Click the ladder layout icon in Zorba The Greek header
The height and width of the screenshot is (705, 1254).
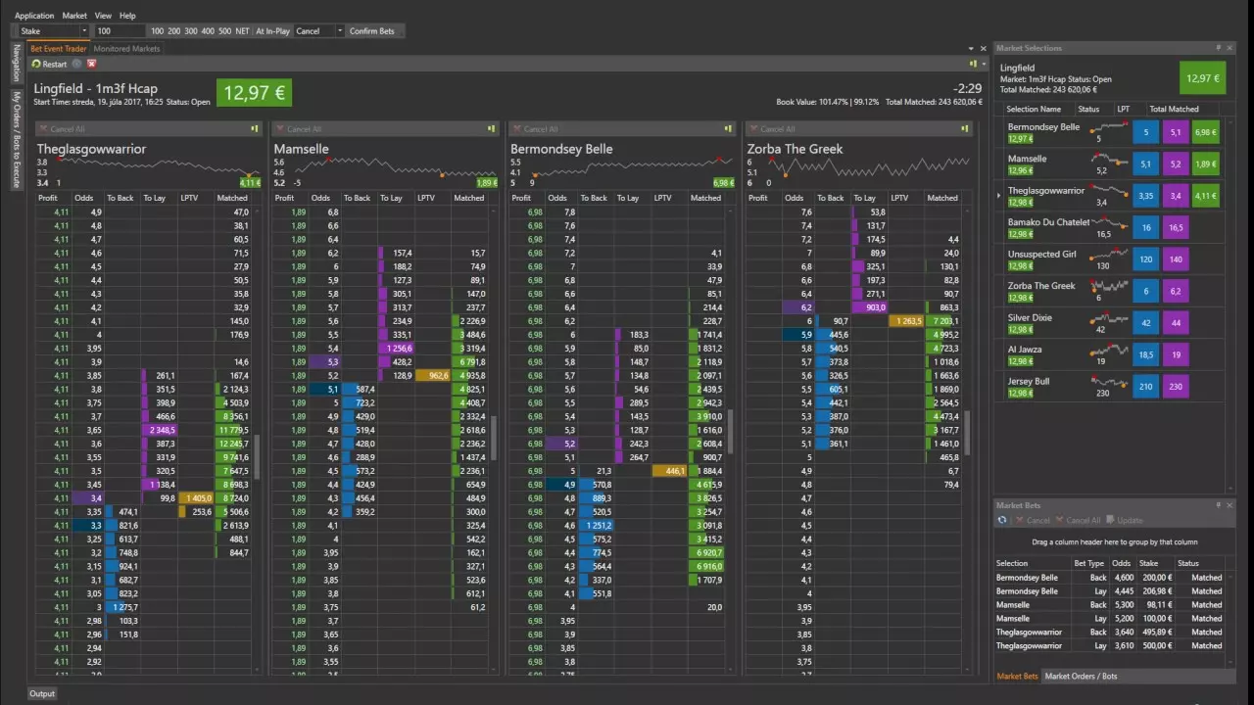pos(965,128)
